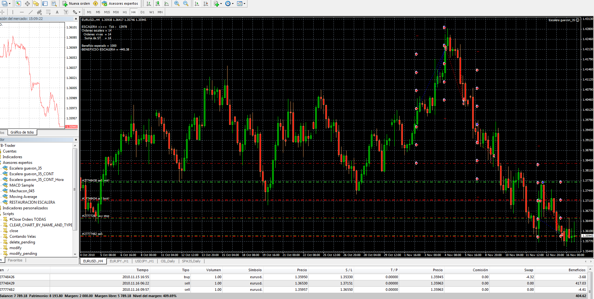Image resolution: width=594 pixels, height=299 pixels.
Task: Switch to the EURJPY.,H1 chart tab
Action: coord(119,261)
